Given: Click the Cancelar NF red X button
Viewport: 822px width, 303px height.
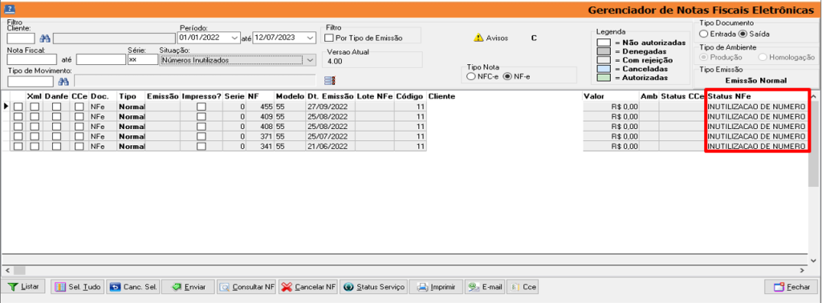Looking at the screenshot, I should point(308,287).
